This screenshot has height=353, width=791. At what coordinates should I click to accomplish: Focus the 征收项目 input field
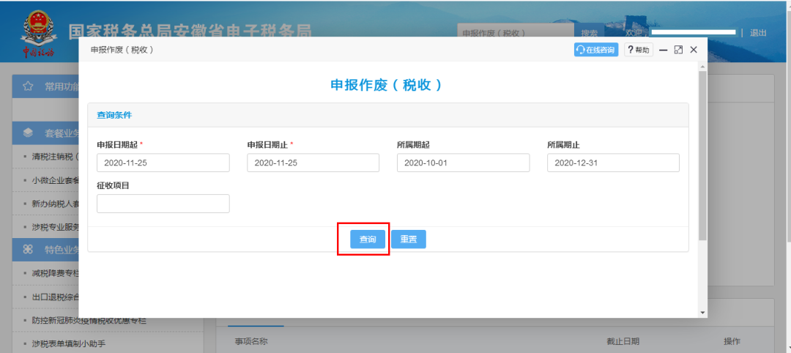pos(163,204)
